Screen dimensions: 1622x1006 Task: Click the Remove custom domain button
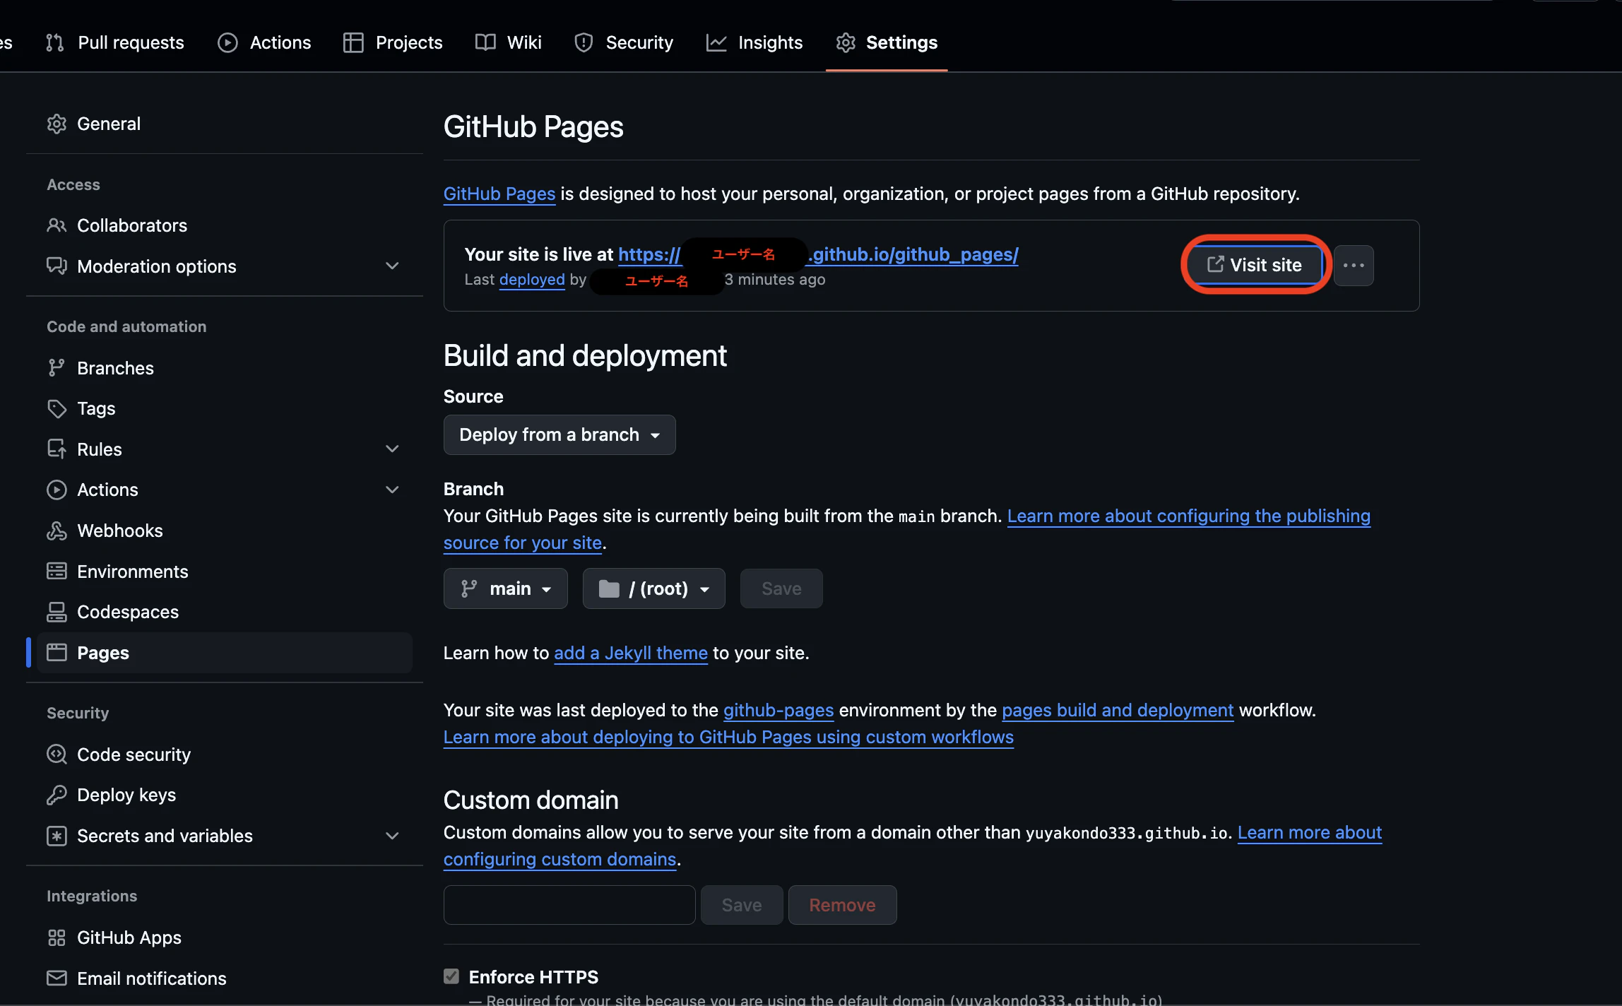pyautogui.click(x=842, y=905)
